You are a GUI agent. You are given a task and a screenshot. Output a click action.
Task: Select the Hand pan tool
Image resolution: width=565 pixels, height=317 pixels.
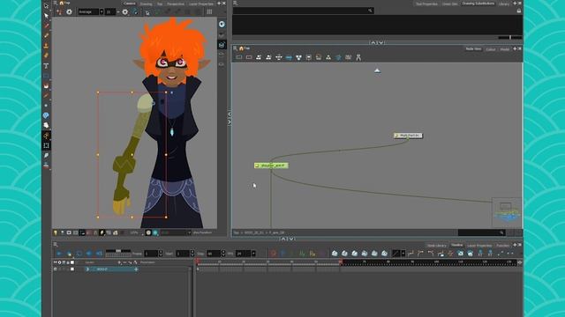tap(46, 125)
